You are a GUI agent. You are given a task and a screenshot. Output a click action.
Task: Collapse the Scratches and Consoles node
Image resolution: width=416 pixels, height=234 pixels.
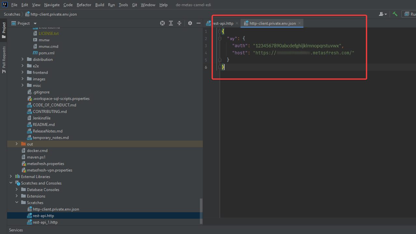point(11,183)
